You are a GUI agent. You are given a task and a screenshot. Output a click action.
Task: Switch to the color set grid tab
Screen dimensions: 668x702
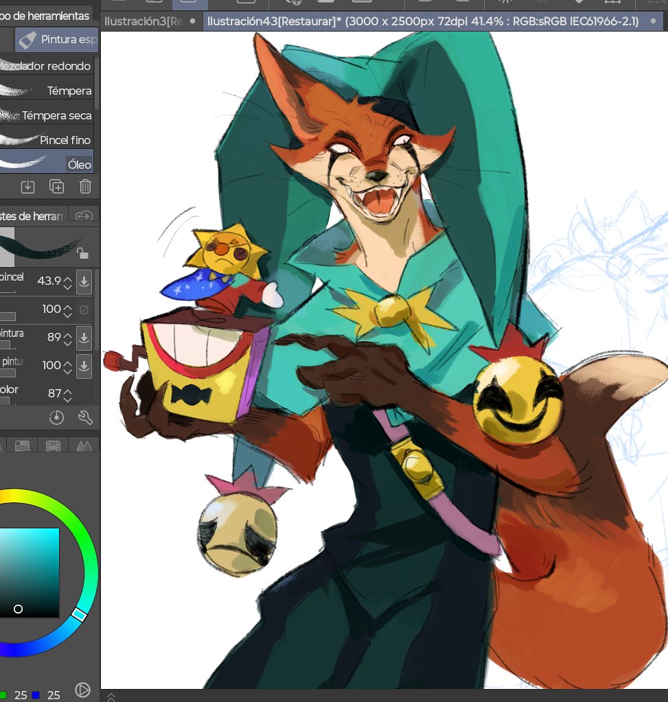click(x=22, y=445)
